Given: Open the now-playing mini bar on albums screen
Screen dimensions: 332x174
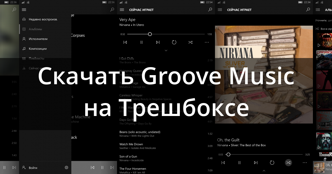Looking at the screenshot, I should 323,167.
